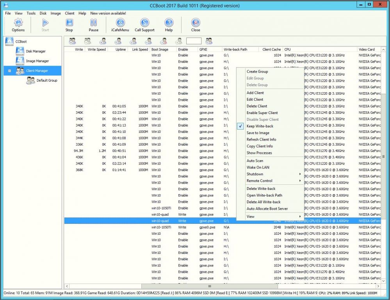
Task: Click the find client icon beside search box
Action: click(209, 41)
